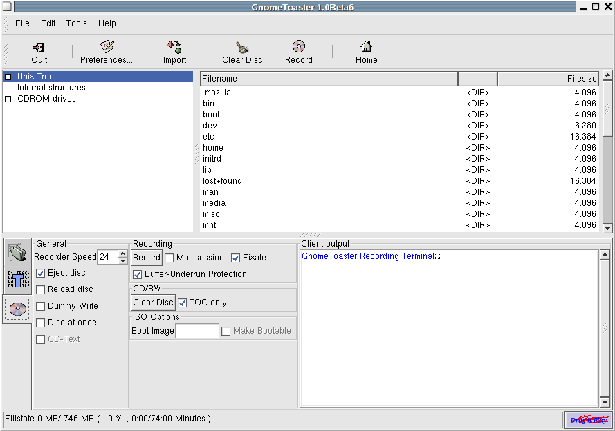Toggle Buffer-Underrun Protection checkbox

(137, 274)
